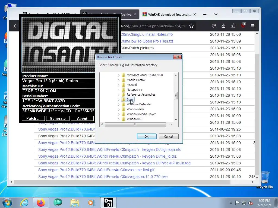Expand the Mozilla Firefox folder node
This screenshot has height=208, width=278.
coord(119,80)
